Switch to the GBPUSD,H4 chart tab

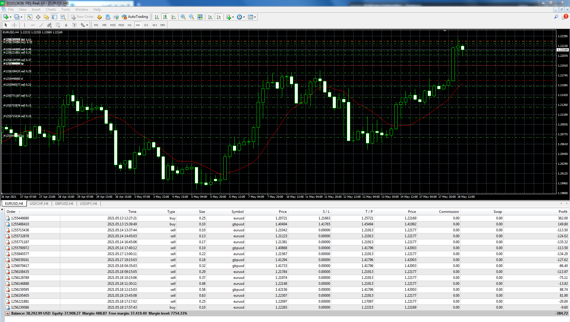pyautogui.click(x=64, y=204)
